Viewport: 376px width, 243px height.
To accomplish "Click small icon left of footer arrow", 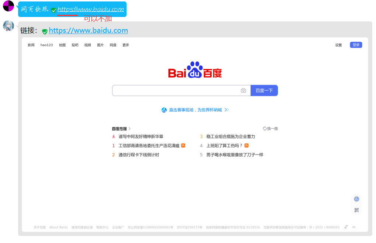I will point(346,227).
